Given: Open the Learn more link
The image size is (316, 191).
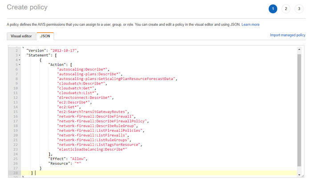Looking at the screenshot, I should coord(251,24).
